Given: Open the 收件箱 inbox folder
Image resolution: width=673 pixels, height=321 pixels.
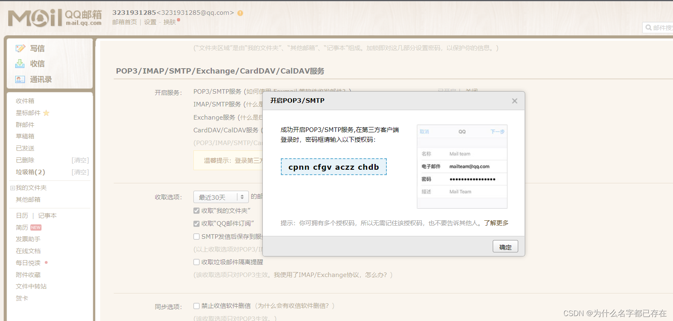Looking at the screenshot, I should (x=25, y=101).
